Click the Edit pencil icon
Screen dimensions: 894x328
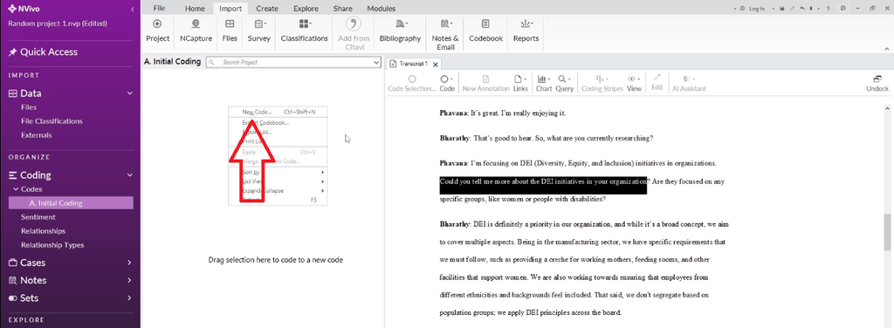point(657,78)
